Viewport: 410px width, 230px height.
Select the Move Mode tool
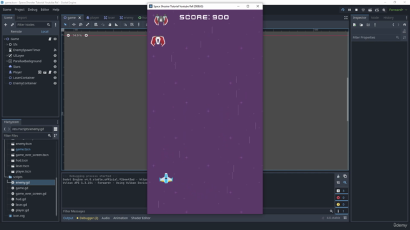[x=74, y=24]
